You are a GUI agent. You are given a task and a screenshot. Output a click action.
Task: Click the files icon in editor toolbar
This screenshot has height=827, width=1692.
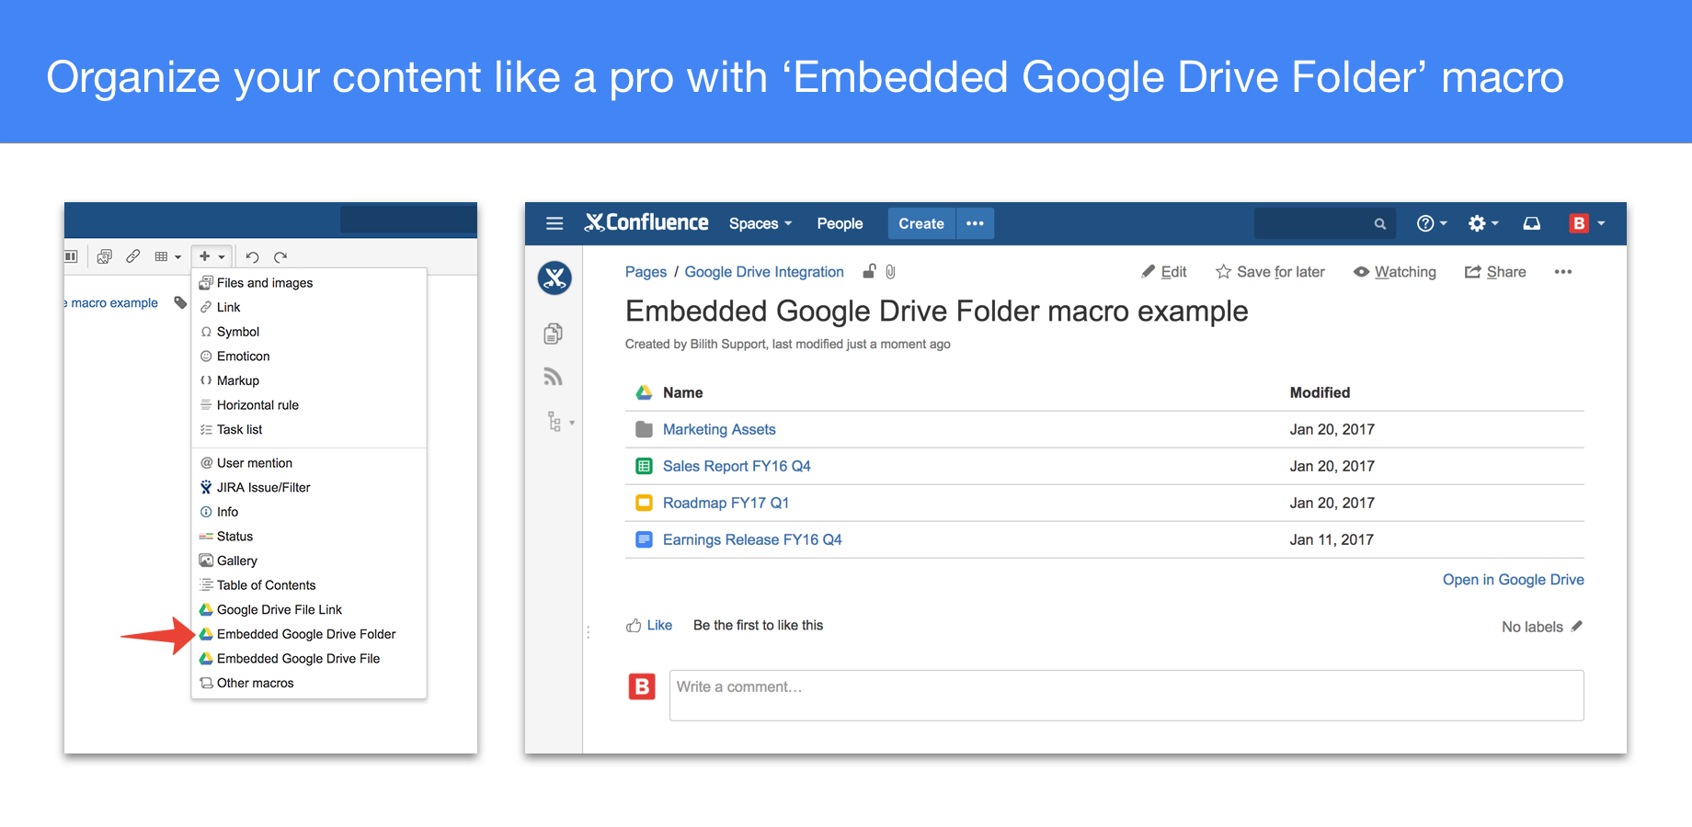(105, 256)
